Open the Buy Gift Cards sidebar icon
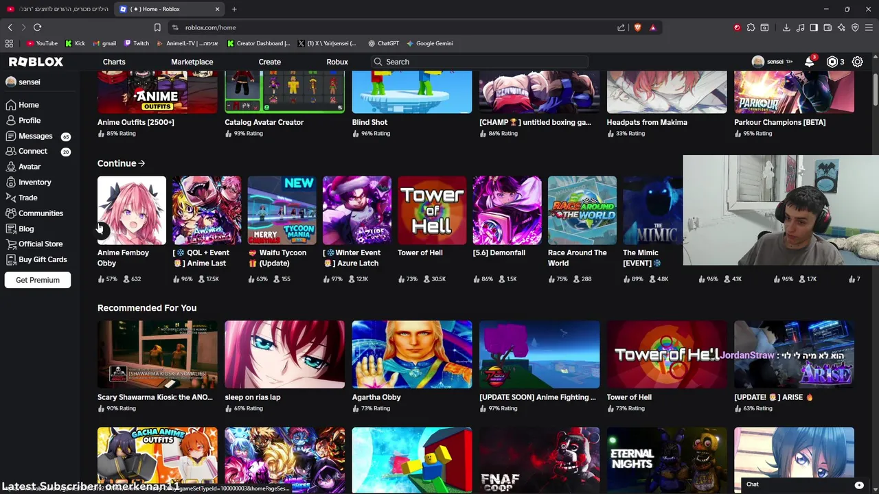The image size is (879, 494). tap(10, 259)
